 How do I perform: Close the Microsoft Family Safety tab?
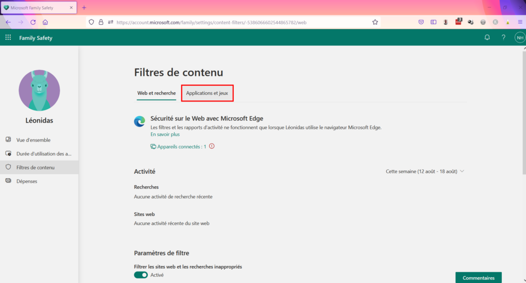click(71, 7)
